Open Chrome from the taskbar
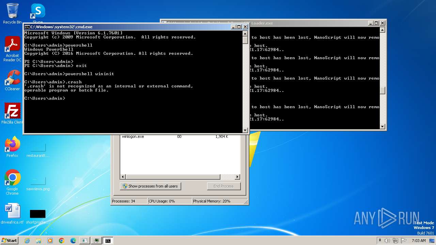The image size is (436, 245). 62,241
